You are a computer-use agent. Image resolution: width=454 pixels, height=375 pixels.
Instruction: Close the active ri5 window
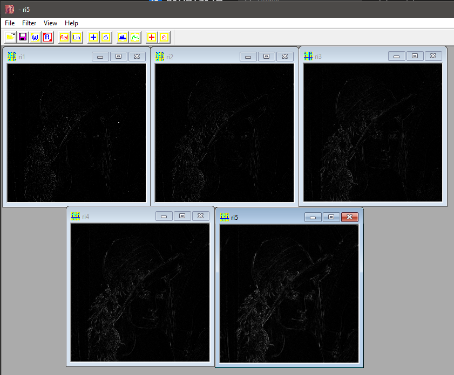tap(350, 217)
